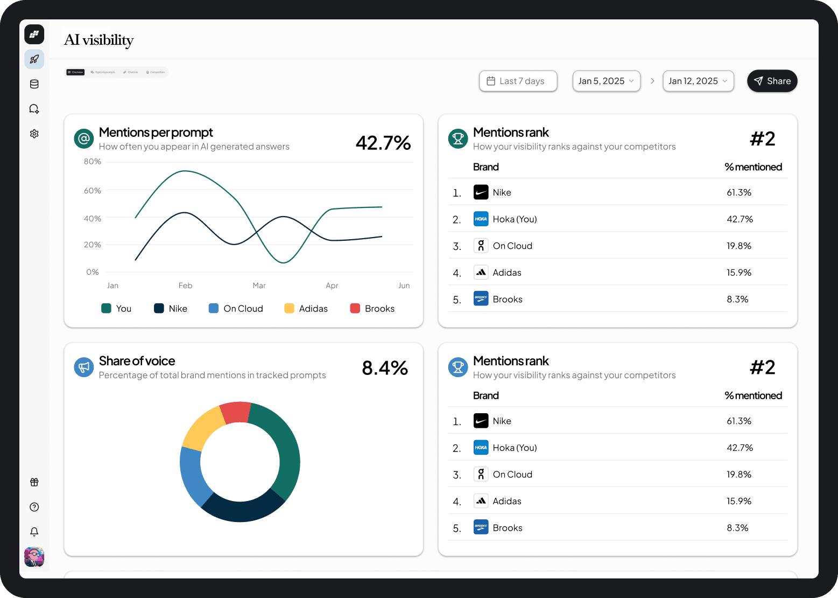The width and height of the screenshot is (838, 598).
Task: Toggle the Nike series in chart legend
Action: click(171, 308)
